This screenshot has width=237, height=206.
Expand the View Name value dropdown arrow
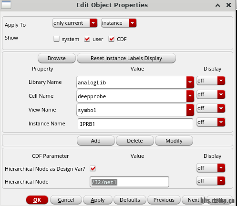point(190,110)
